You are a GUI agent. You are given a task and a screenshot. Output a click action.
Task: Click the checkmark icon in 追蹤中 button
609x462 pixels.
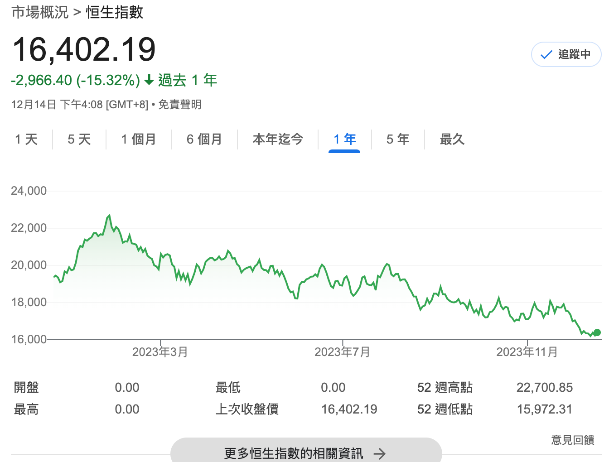click(x=546, y=55)
